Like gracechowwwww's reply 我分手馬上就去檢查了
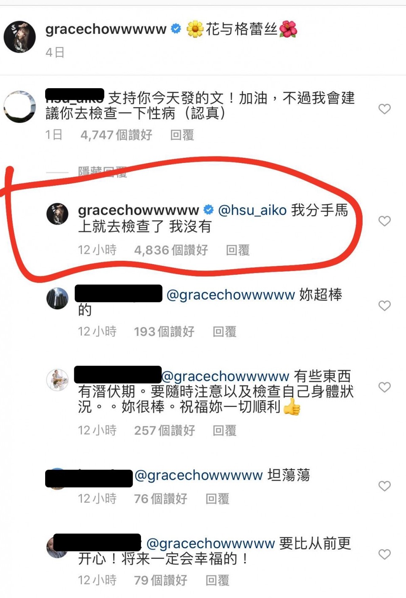 pyautogui.click(x=384, y=221)
